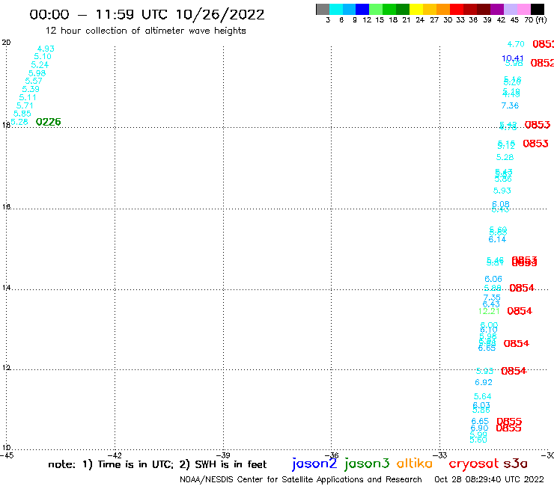Click the '20' latitude axis label
This screenshot has width=554, height=486.
(x=6, y=43)
